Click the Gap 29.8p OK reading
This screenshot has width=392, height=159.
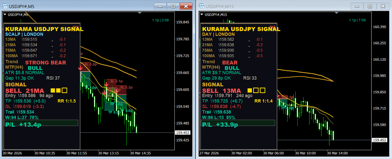[217, 78]
